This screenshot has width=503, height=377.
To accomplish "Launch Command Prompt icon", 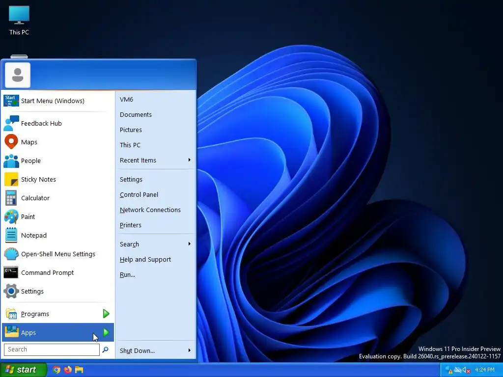I will coord(11,272).
